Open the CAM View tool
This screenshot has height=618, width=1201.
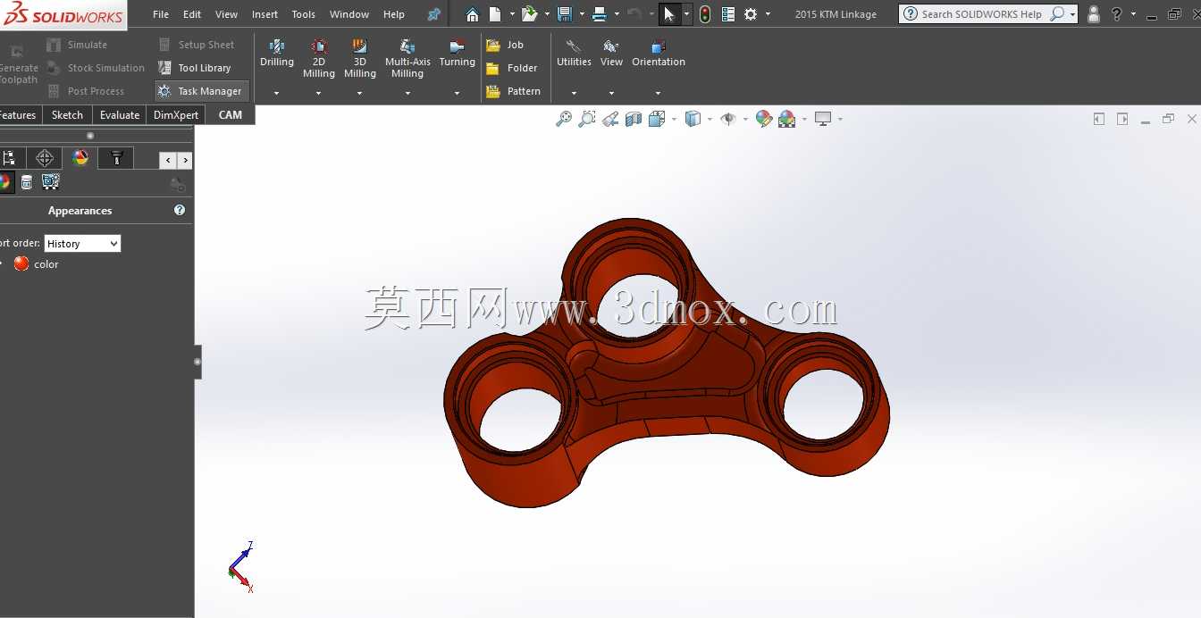click(611, 54)
